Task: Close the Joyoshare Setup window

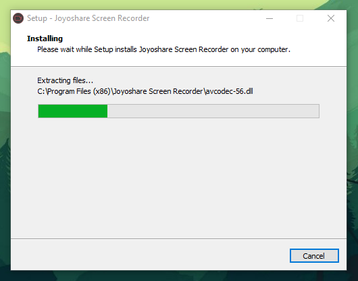Action: coord(331,18)
